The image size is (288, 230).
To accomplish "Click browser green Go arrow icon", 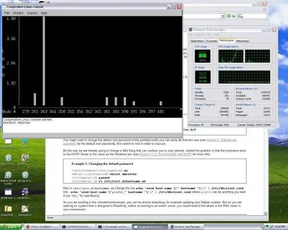I will (228, 16).
